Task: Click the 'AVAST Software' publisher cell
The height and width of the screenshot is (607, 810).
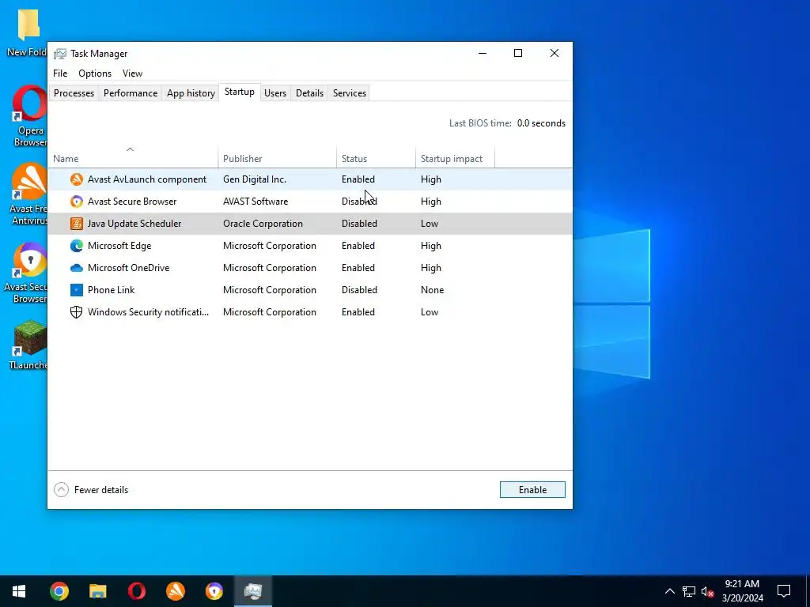Action: [255, 202]
